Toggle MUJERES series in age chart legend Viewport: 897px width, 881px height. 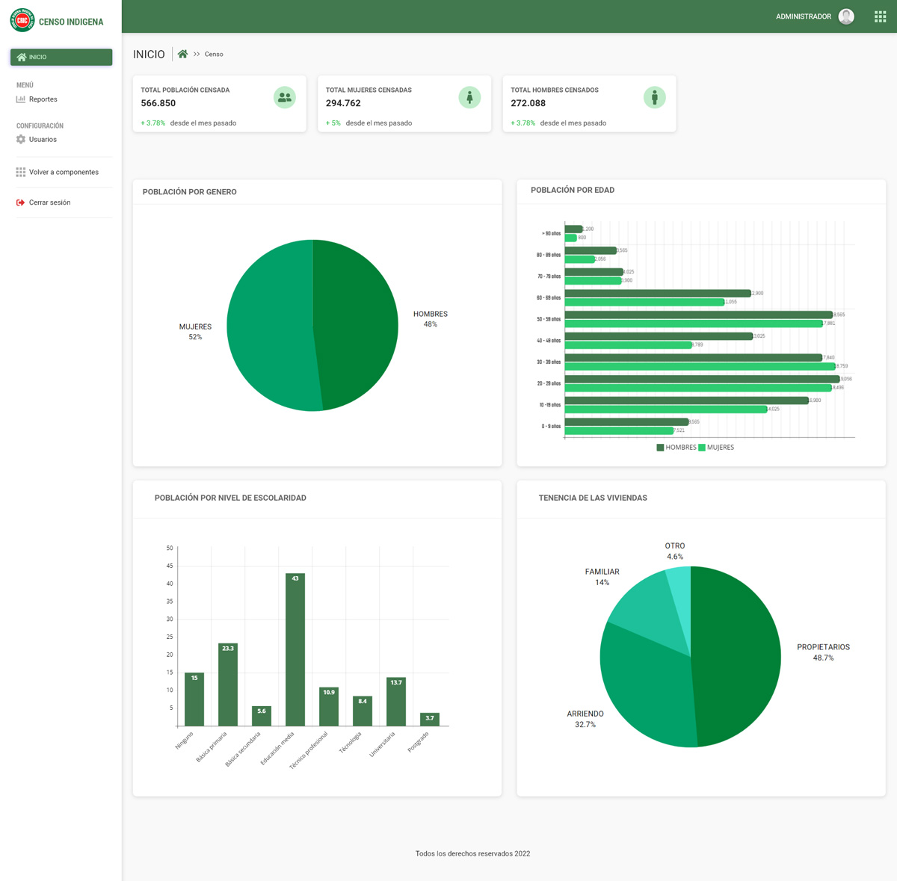(x=716, y=448)
